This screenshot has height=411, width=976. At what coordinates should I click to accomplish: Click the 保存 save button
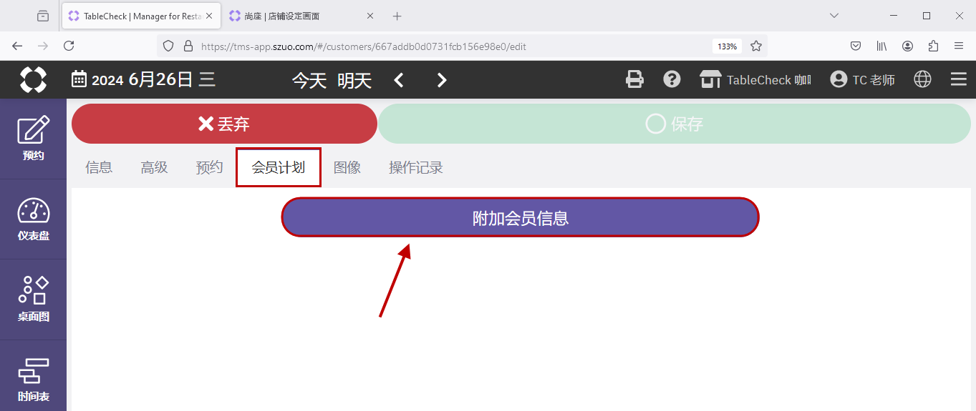tap(675, 124)
